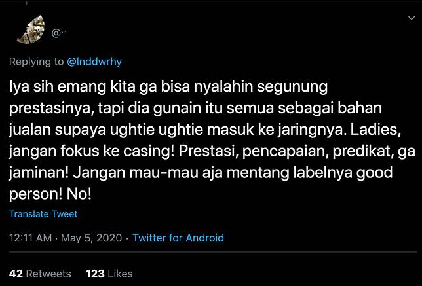
Task: Open the 12:11 AM timestamp link
Action: click(30, 238)
